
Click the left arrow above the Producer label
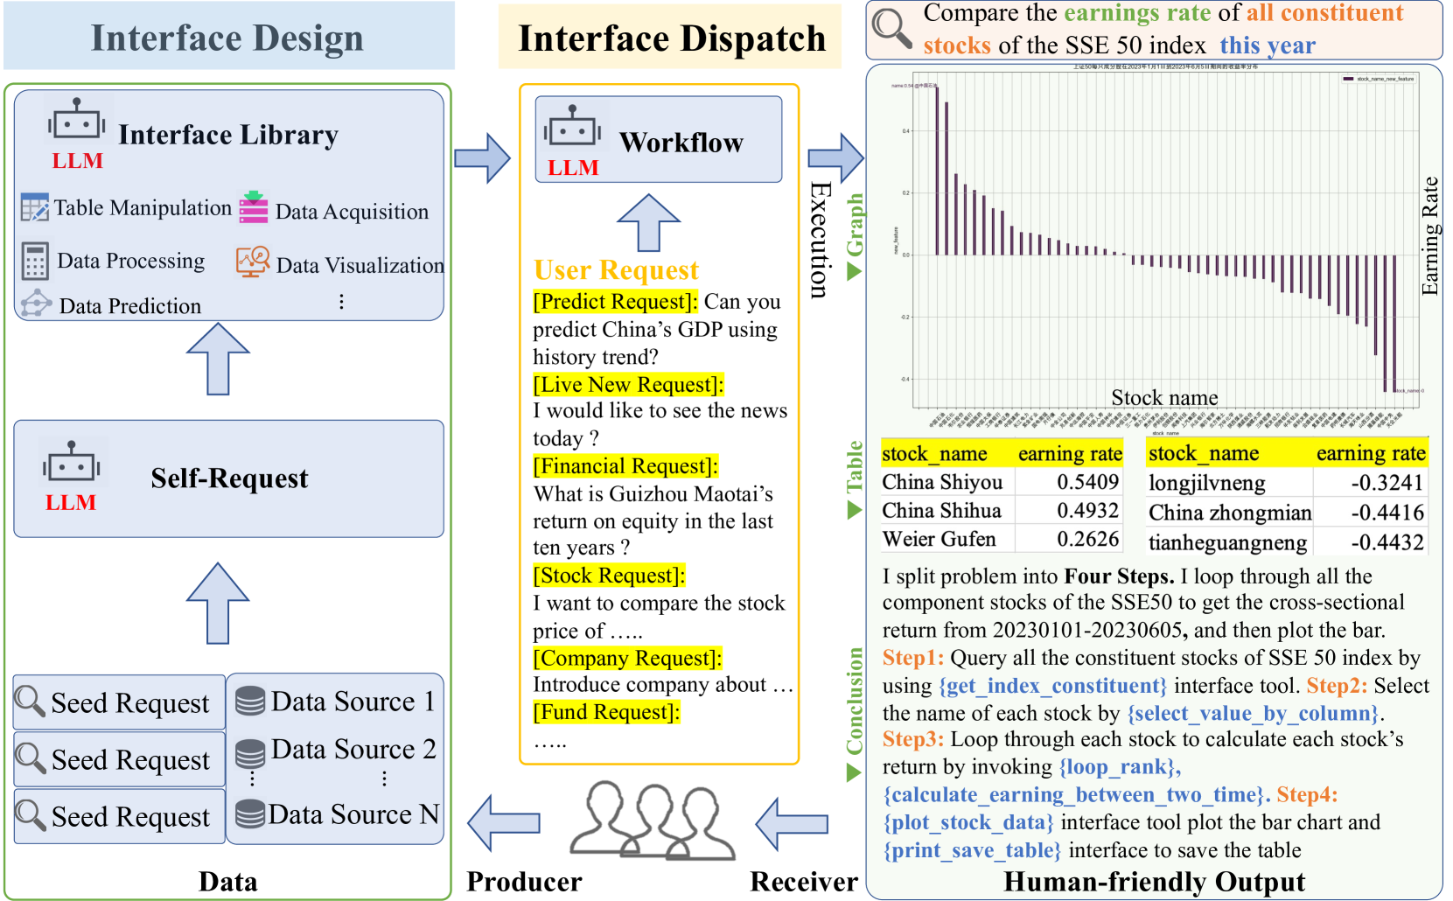(504, 822)
